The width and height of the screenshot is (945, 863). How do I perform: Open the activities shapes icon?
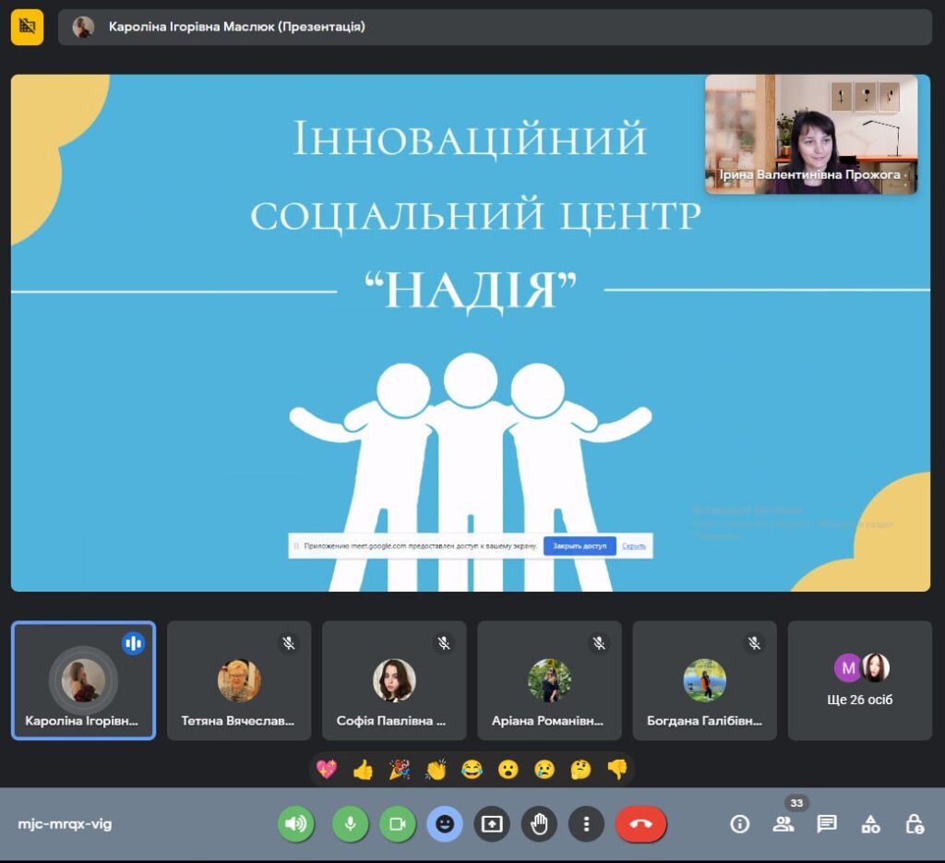pyautogui.click(x=870, y=824)
